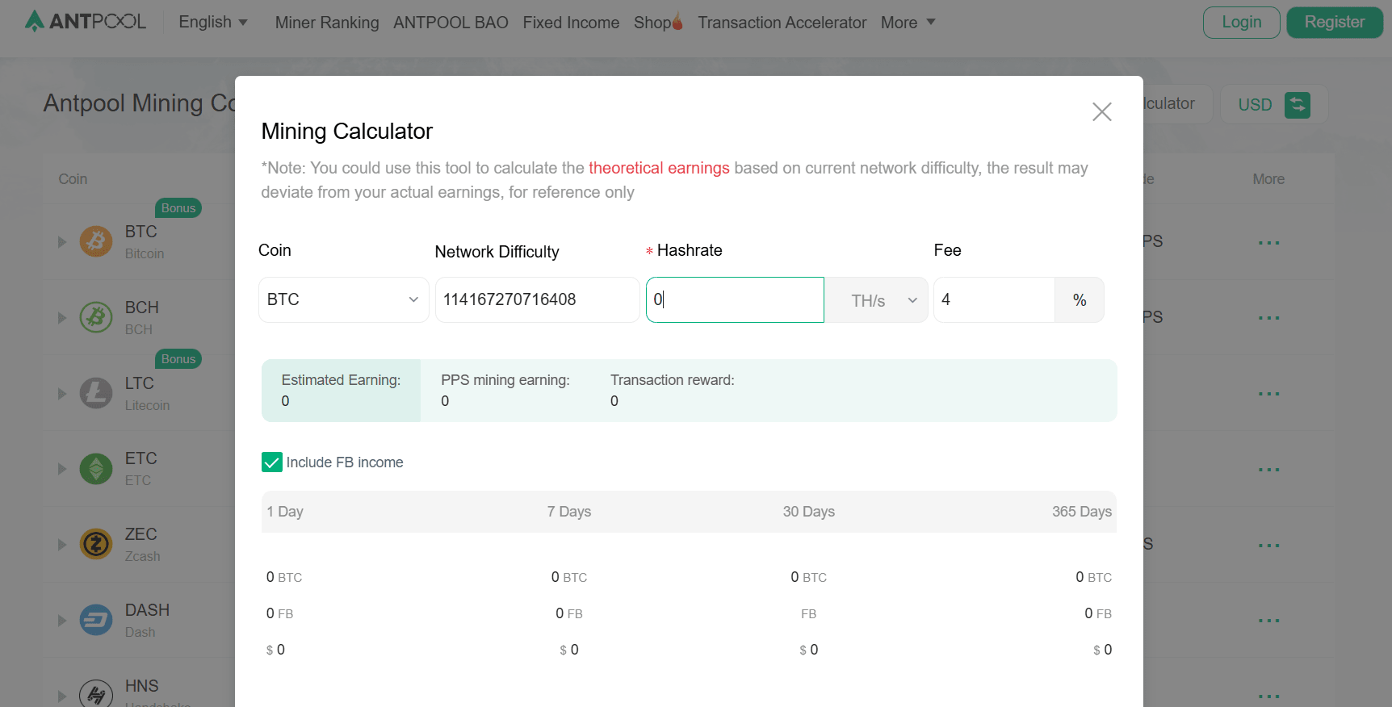Expand the ETC coin row
The image size is (1392, 707).
62,469
